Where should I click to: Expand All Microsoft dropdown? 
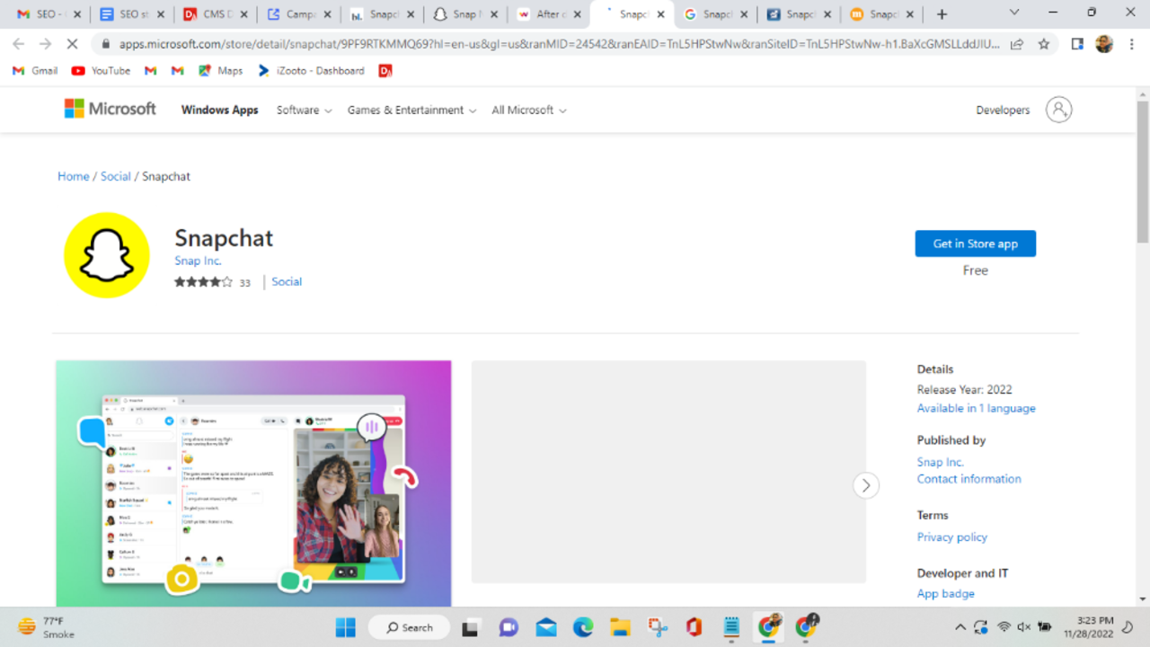(x=528, y=110)
